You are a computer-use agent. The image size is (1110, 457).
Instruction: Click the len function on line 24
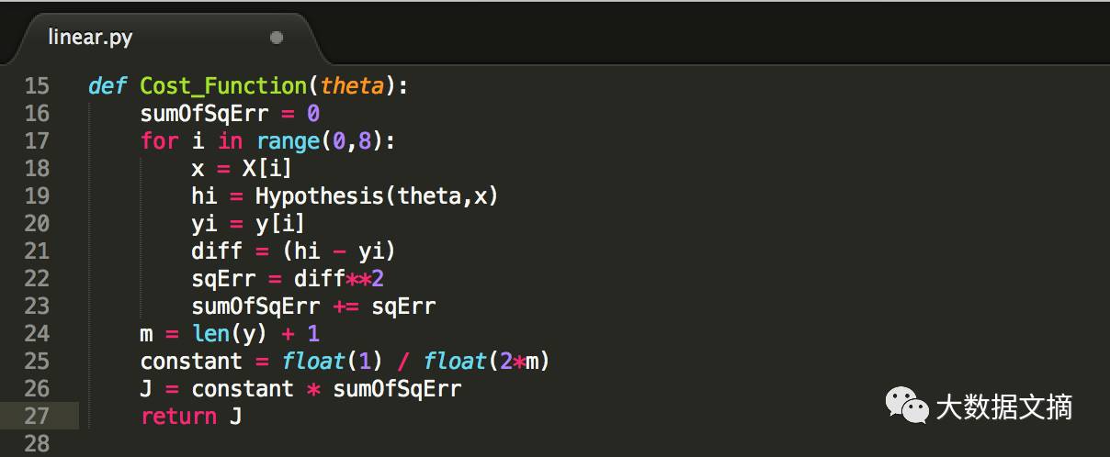click(x=210, y=334)
